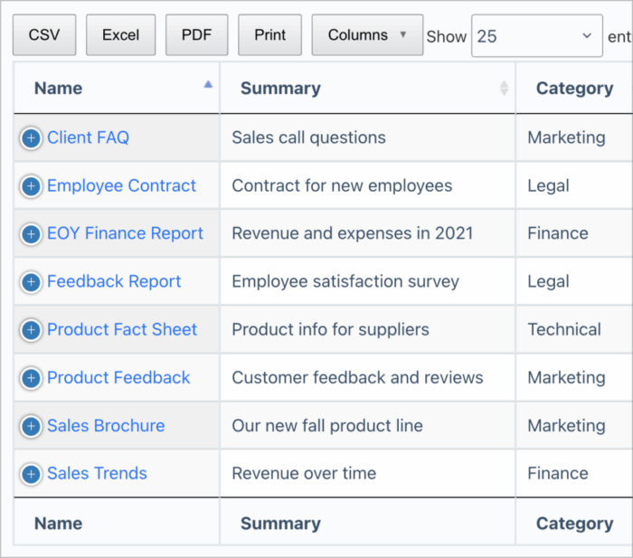Open the Sales Brochure link
The image size is (633, 558).
point(106,426)
